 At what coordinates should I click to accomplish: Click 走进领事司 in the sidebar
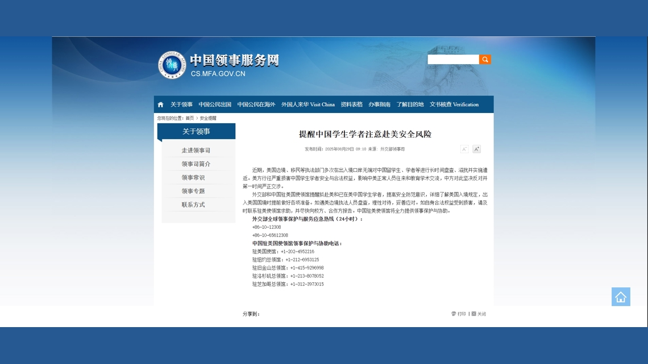click(x=196, y=150)
